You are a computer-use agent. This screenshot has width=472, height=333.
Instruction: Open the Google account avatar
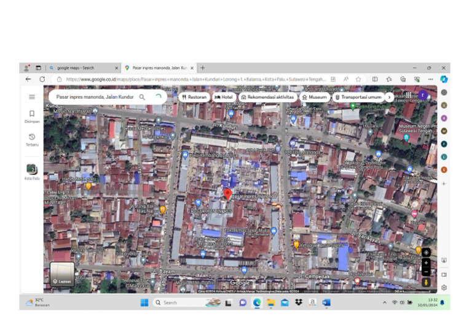423,95
